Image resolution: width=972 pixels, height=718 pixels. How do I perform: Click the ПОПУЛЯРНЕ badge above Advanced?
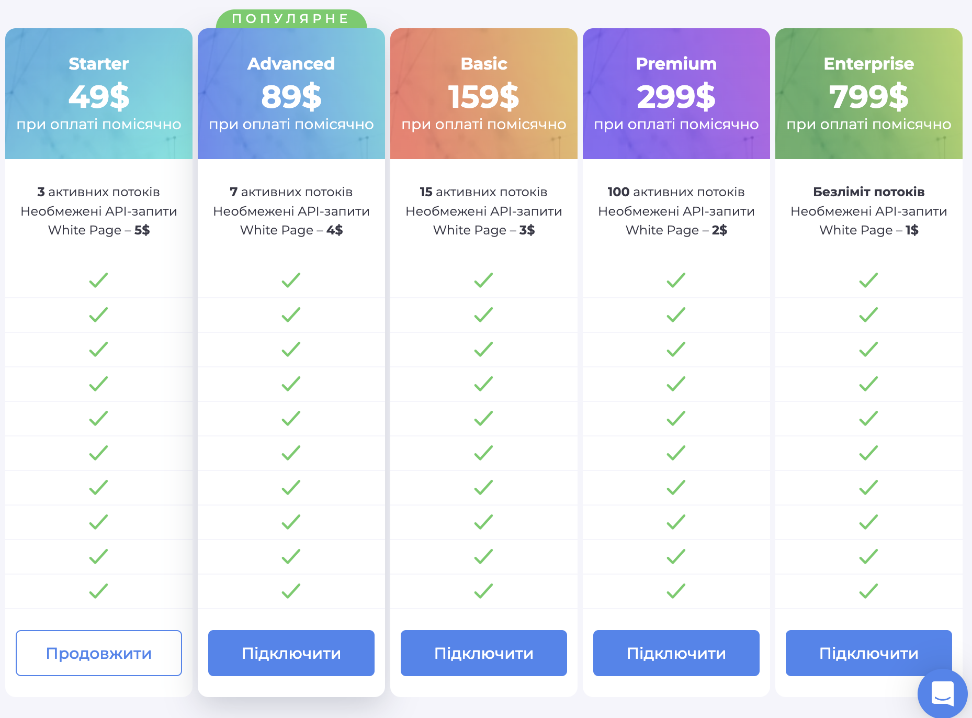coord(291,19)
